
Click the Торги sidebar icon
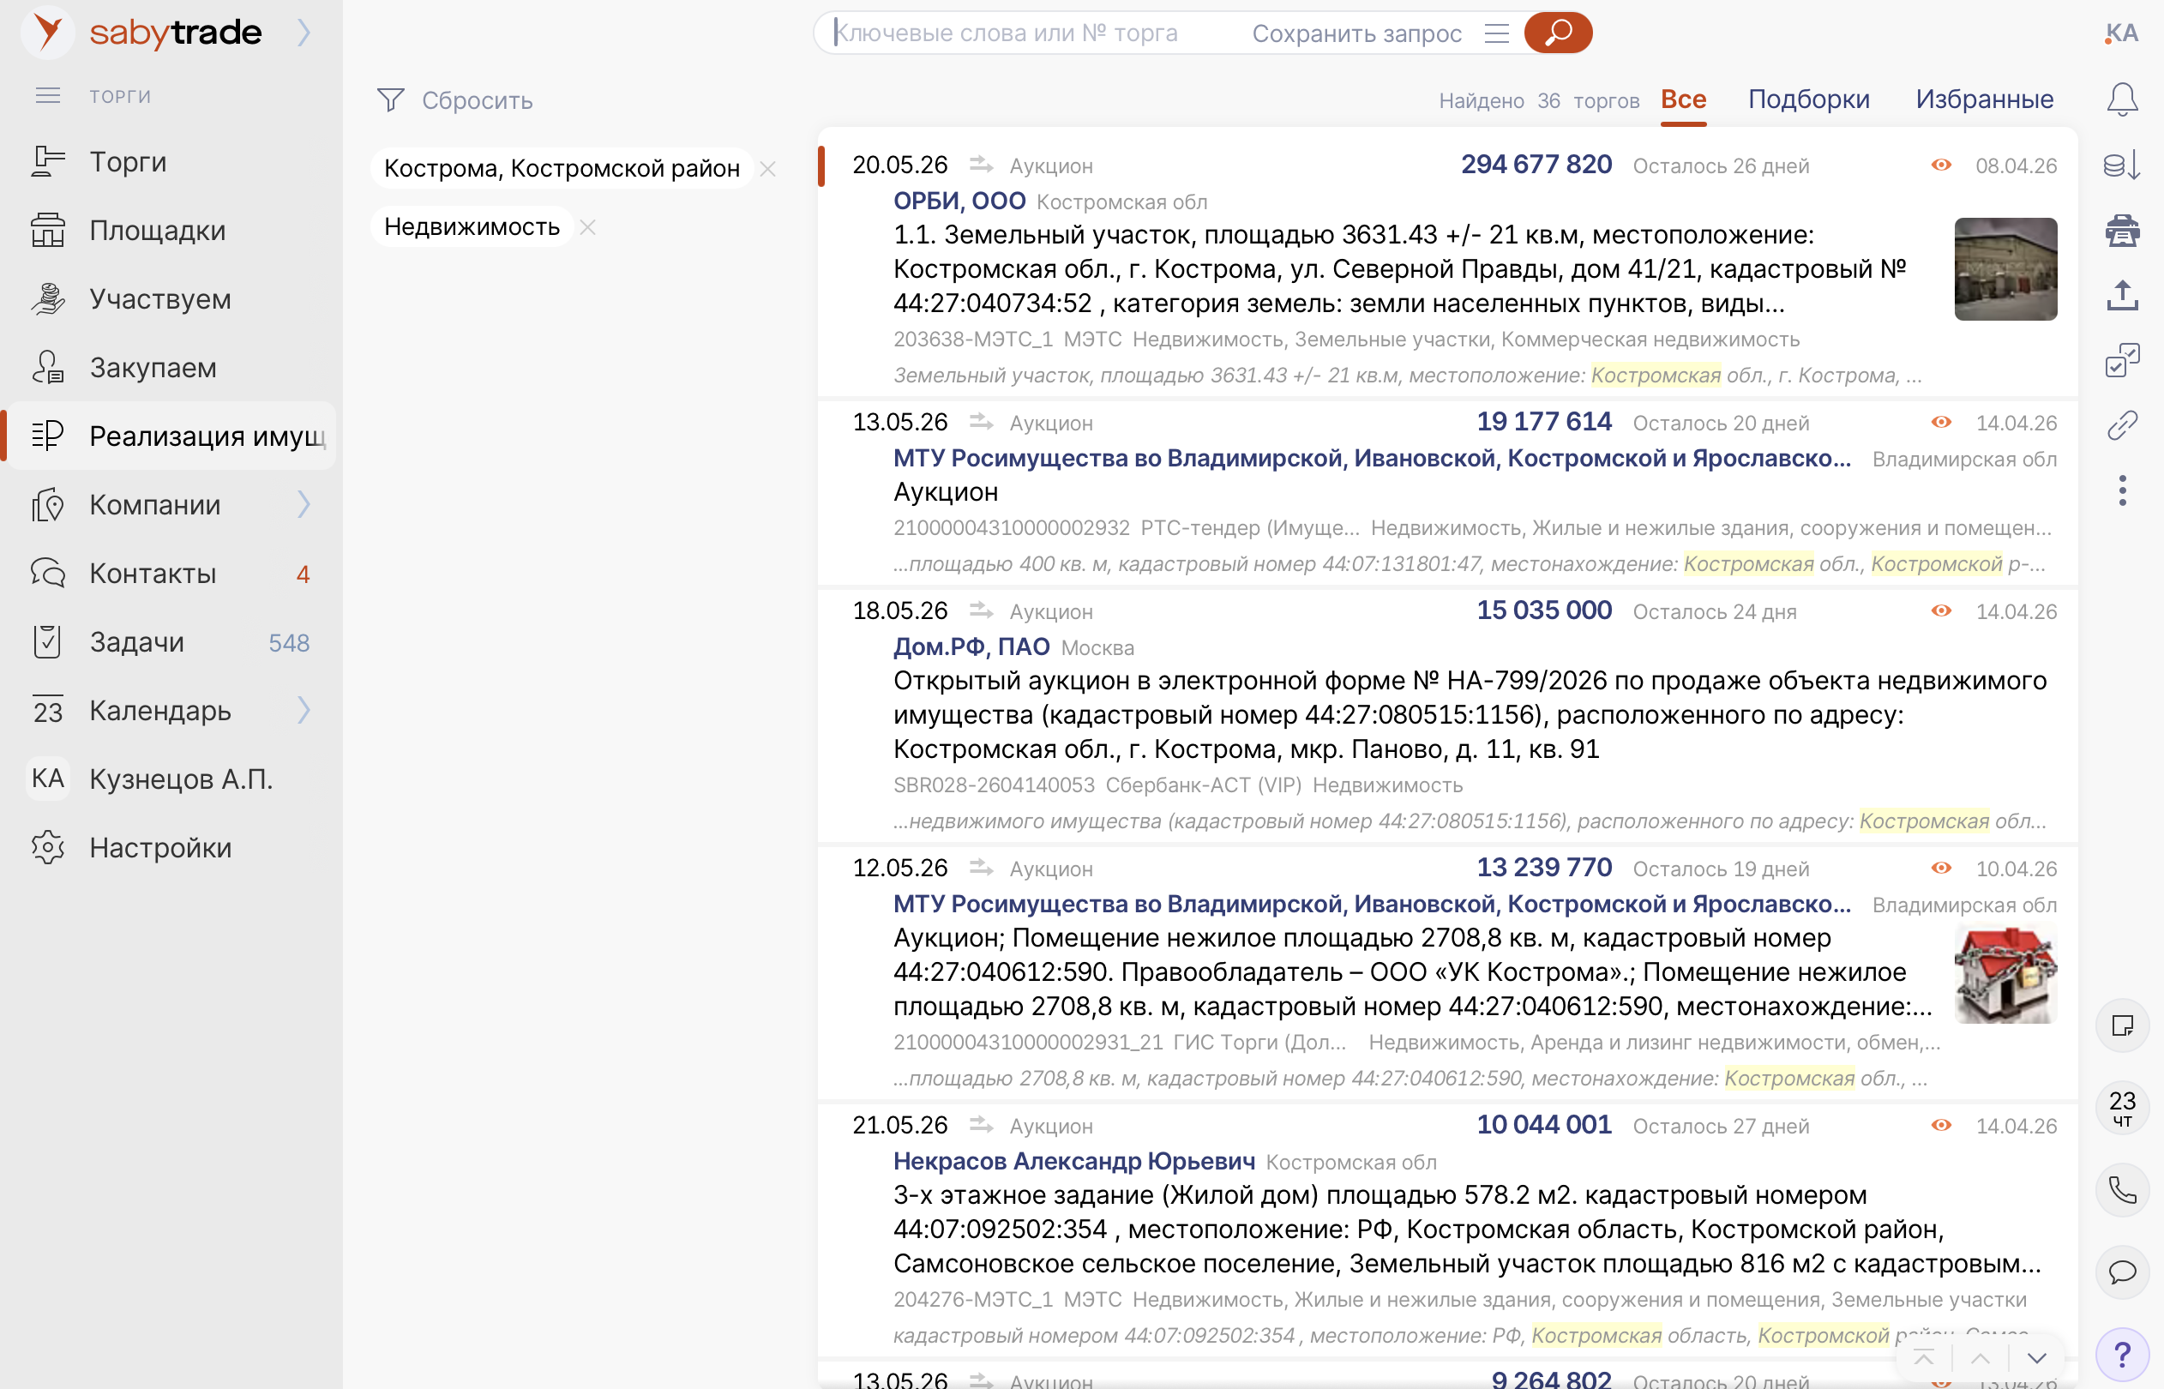48,161
